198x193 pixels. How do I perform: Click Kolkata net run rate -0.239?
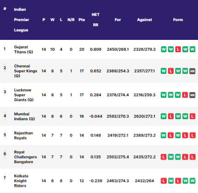coord(96,181)
